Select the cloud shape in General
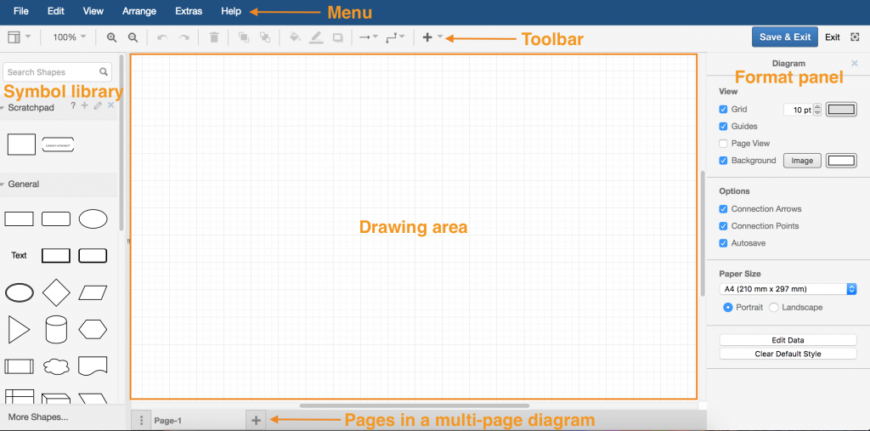The height and width of the screenshot is (431, 870). click(56, 366)
